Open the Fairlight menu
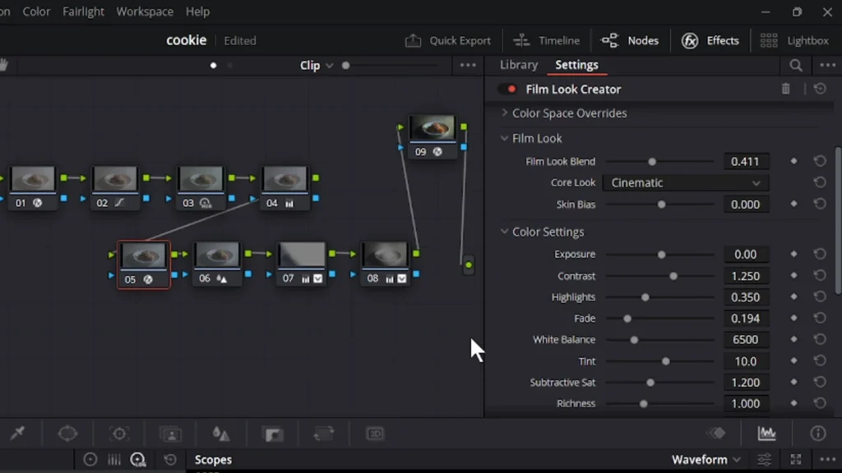This screenshot has width=842, height=473. tap(83, 11)
